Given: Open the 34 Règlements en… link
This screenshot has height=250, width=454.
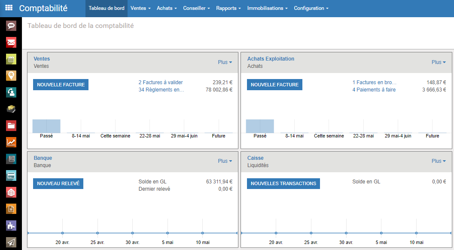Looking at the screenshot, I should coord(161,90).
